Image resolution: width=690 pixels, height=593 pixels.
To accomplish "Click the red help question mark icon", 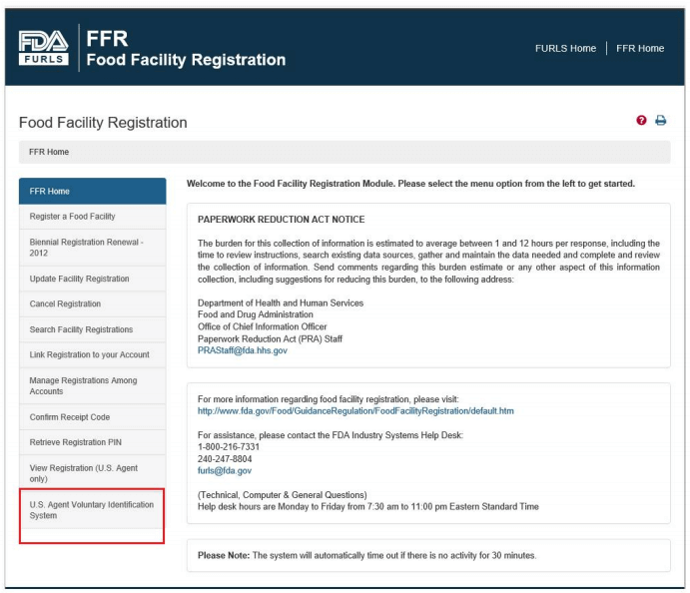I will 641,120.
